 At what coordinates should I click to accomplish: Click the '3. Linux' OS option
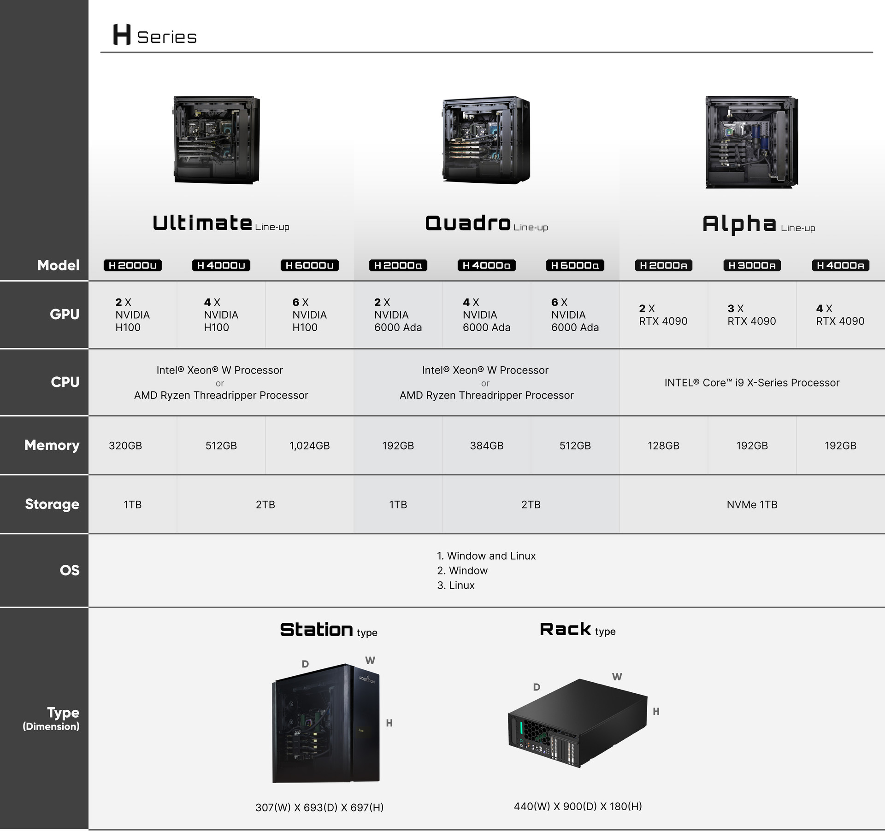(x=456, y=585)
